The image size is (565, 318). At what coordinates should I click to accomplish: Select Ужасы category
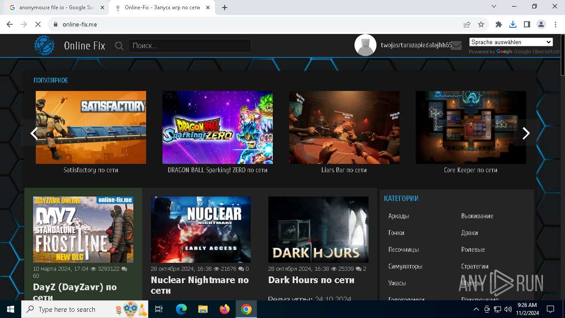pos(397,283)
